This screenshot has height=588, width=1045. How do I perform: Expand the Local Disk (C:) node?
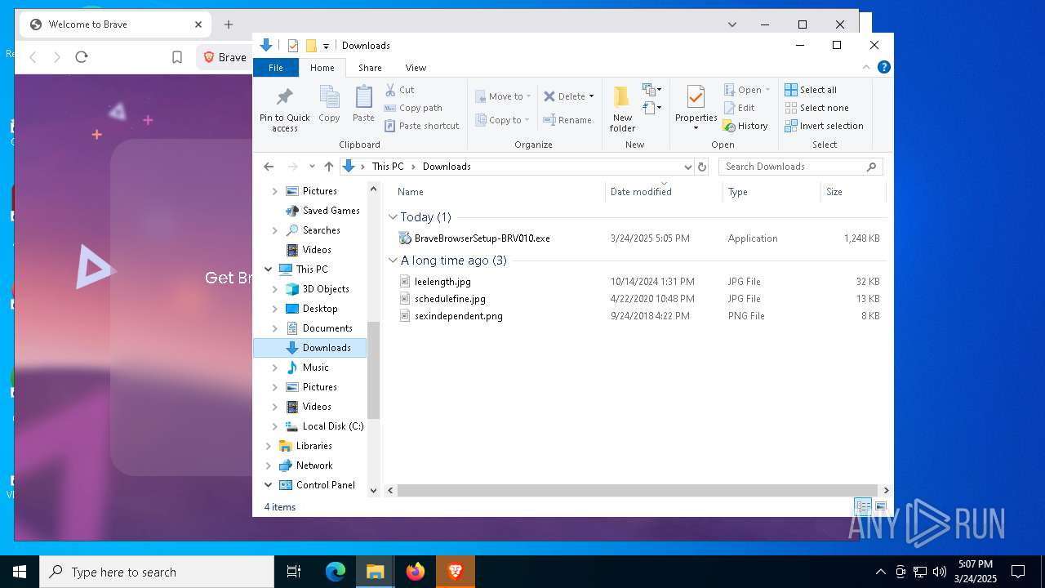coord(275,426)
